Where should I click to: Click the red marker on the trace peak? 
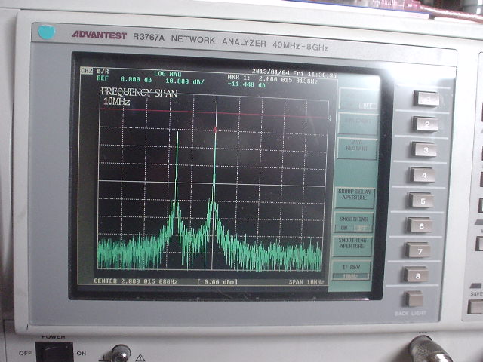pos(215,130)
